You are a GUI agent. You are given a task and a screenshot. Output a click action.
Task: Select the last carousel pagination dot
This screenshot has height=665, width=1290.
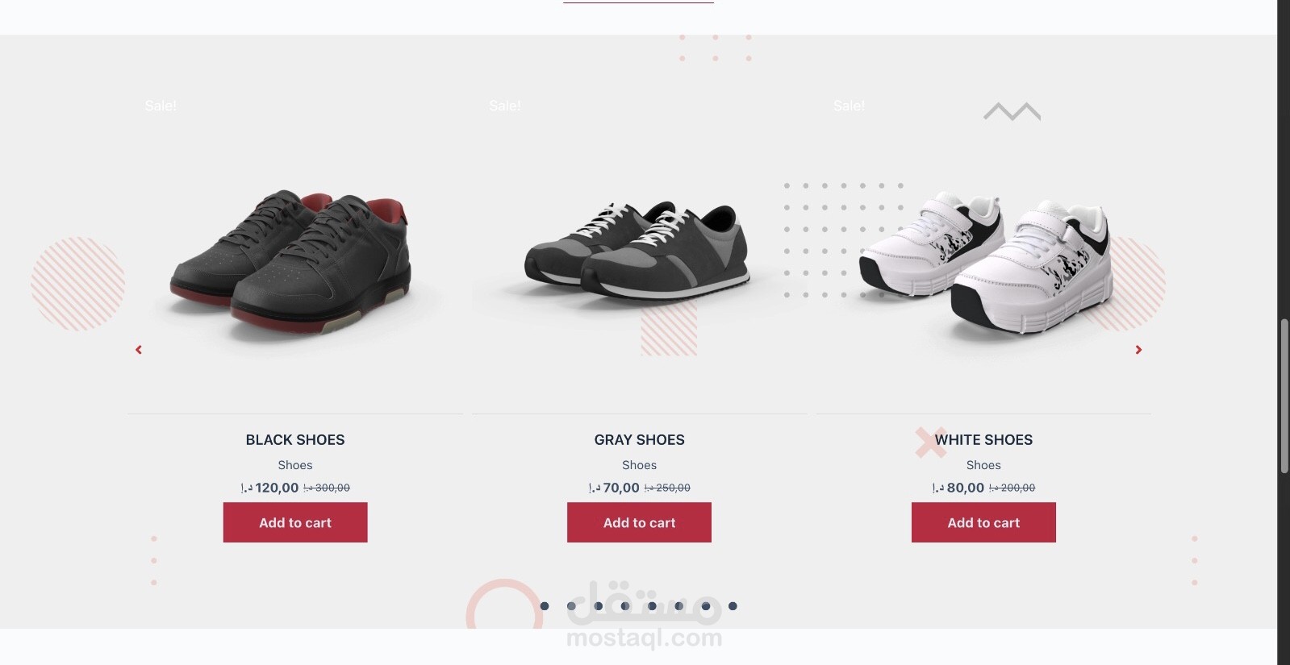[733, 606]
